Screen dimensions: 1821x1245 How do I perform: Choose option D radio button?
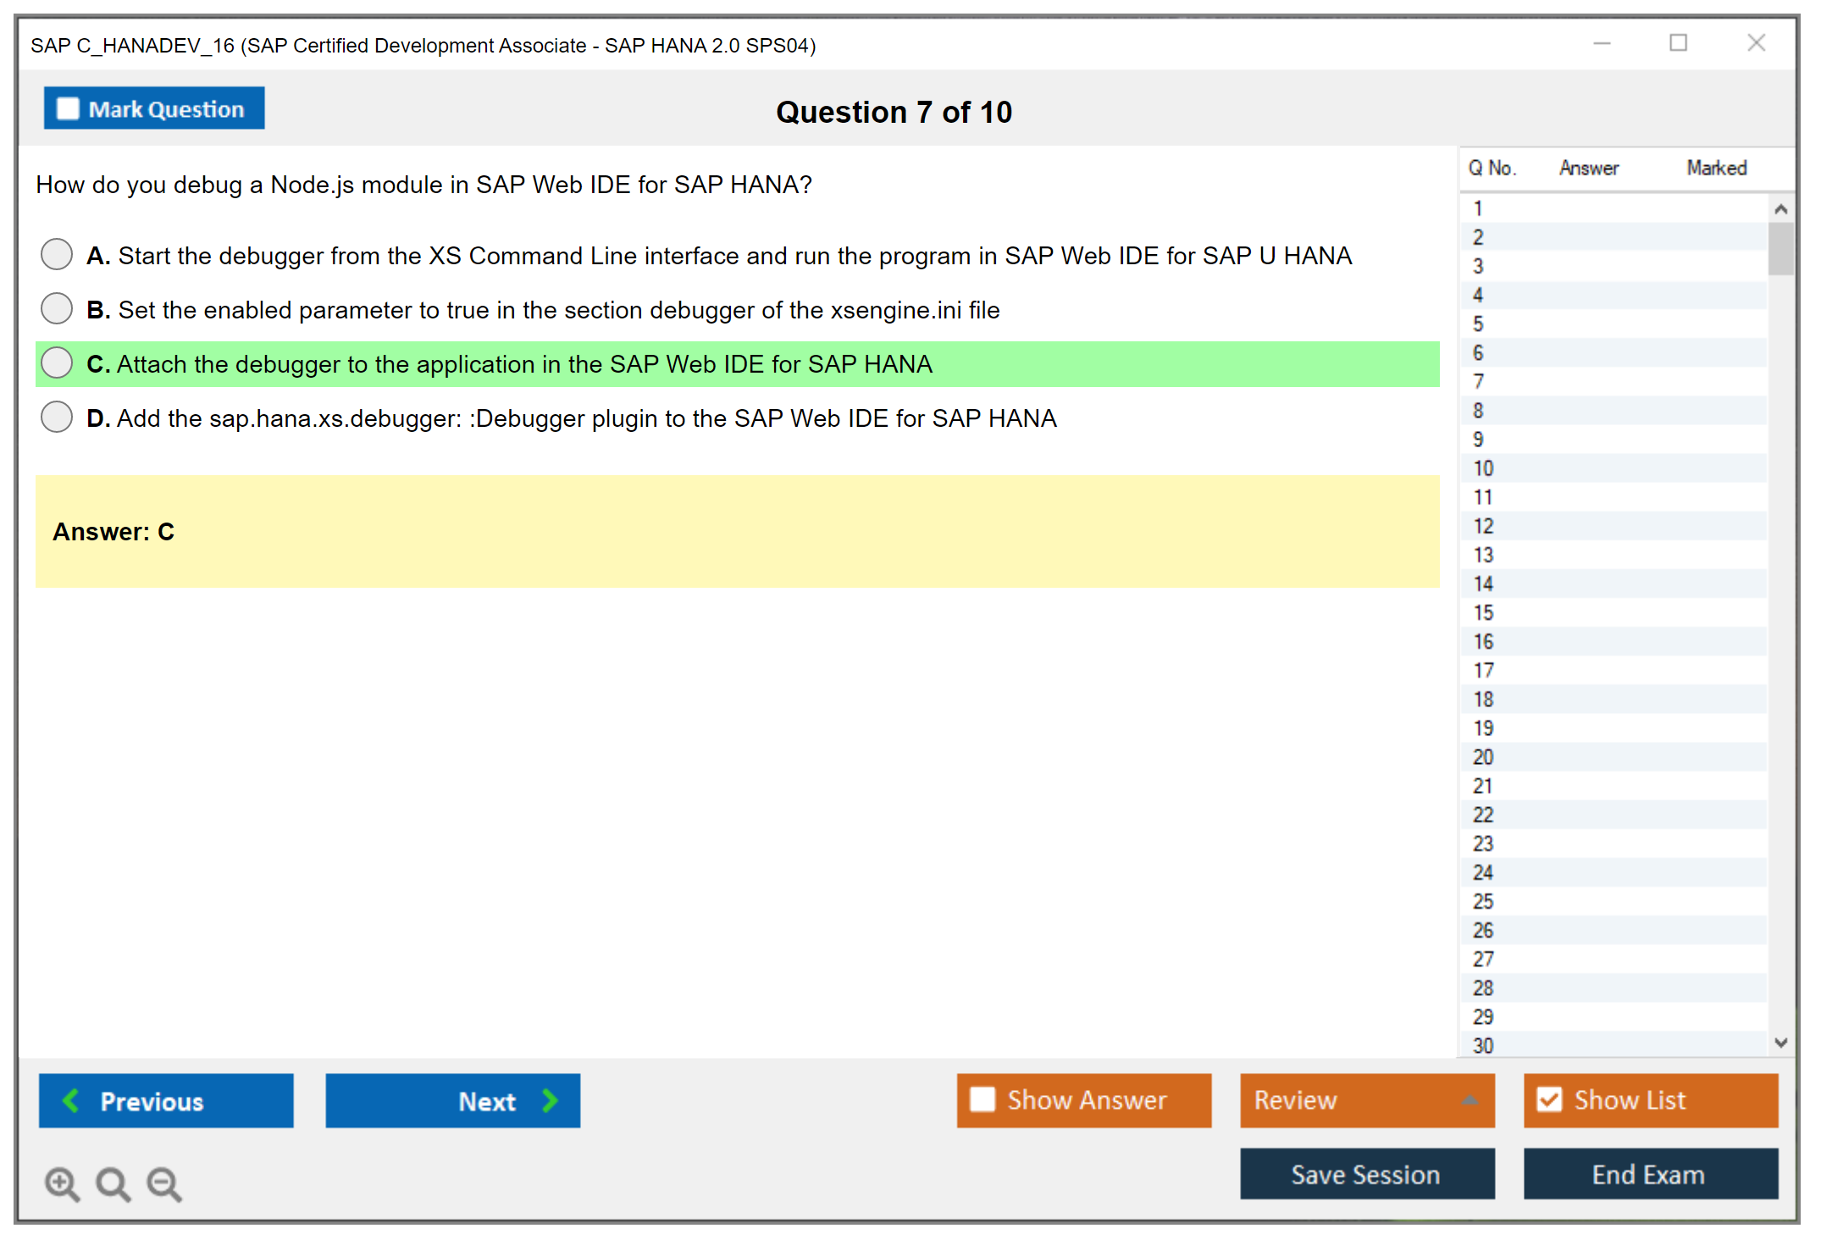coord(57,417)
